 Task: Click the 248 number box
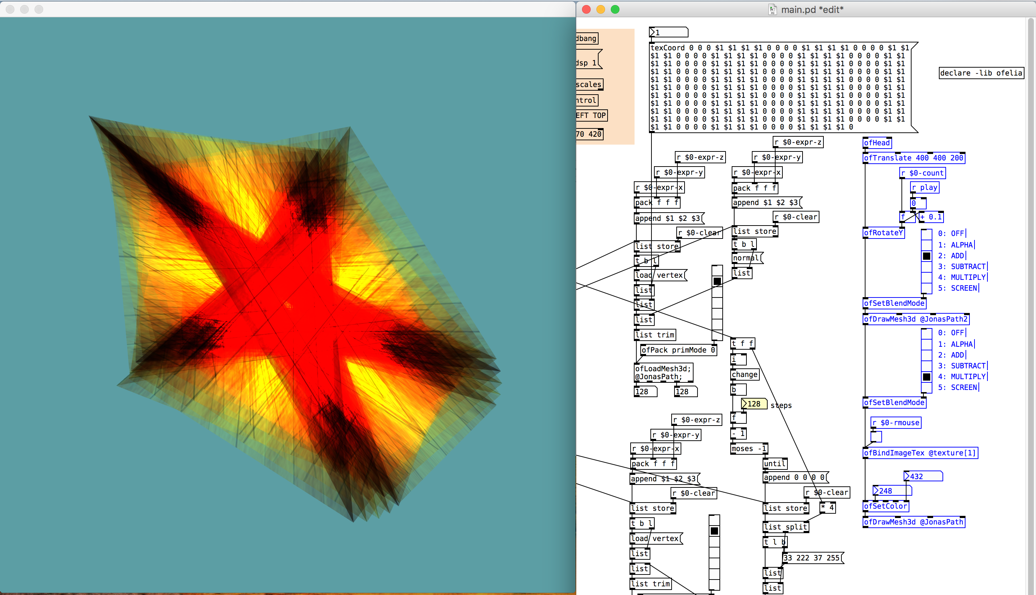[892, 491]
